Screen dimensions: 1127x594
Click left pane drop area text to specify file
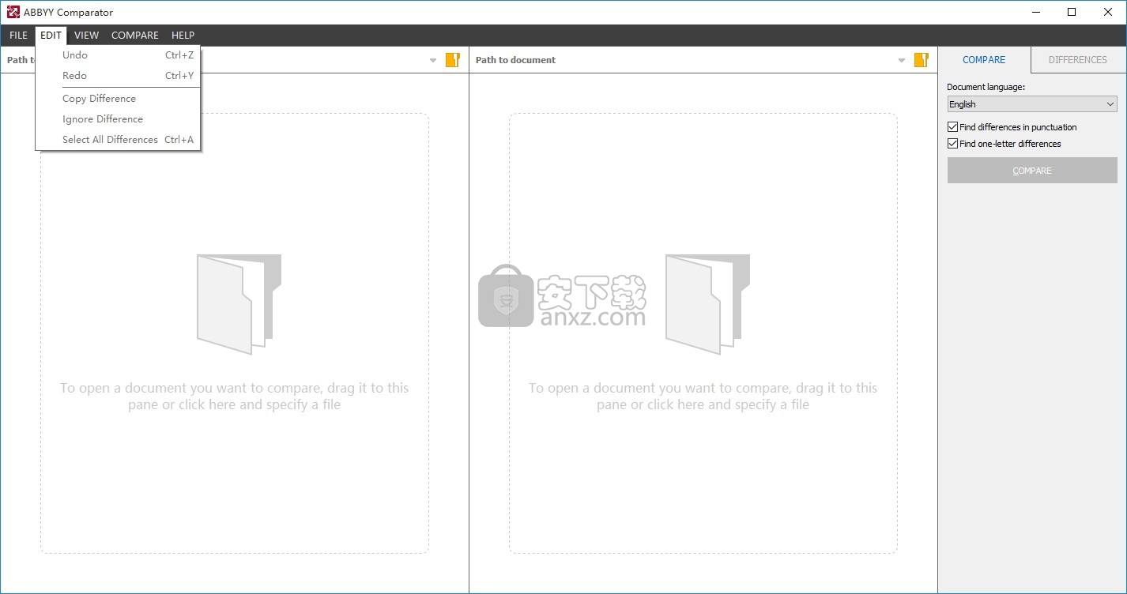pos(234,397)
